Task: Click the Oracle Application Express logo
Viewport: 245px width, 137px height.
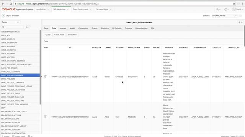Action: coord(17,9)
